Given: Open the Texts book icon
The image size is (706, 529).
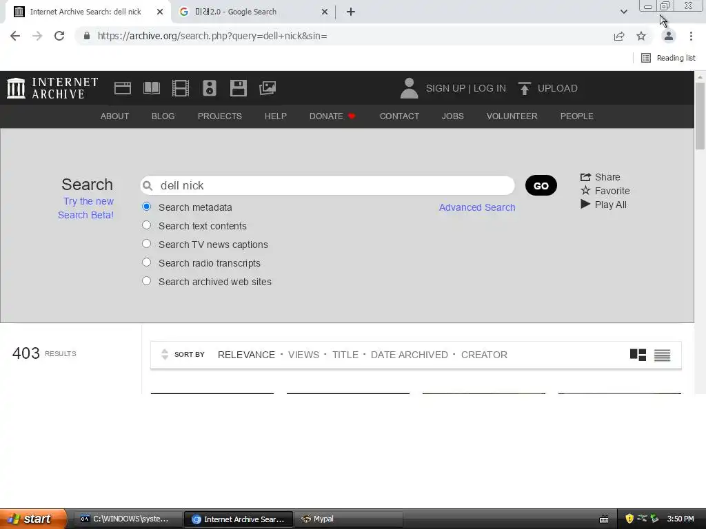Looking at the screenshot, I should (151, 88).
